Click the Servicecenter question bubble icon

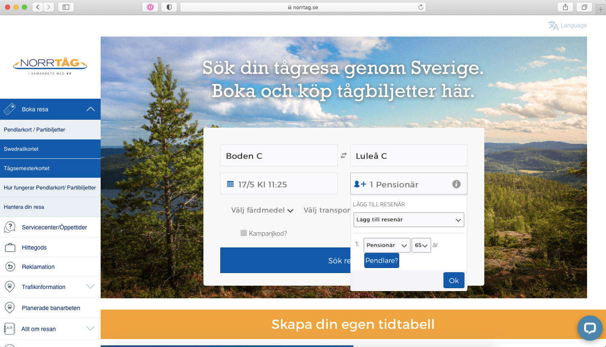pos(10,227)
